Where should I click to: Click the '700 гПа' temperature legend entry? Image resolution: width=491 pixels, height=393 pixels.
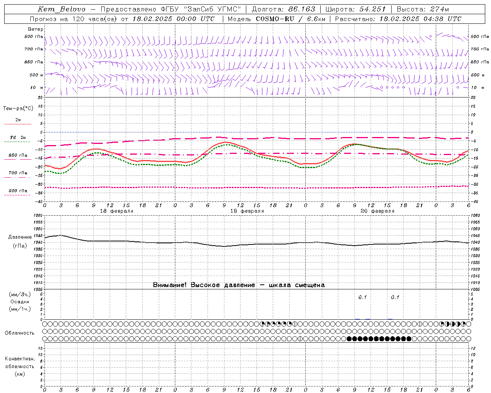18,173
